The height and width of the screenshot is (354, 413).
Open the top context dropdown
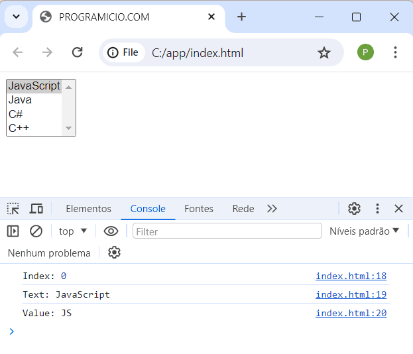(x=73, y=231)
